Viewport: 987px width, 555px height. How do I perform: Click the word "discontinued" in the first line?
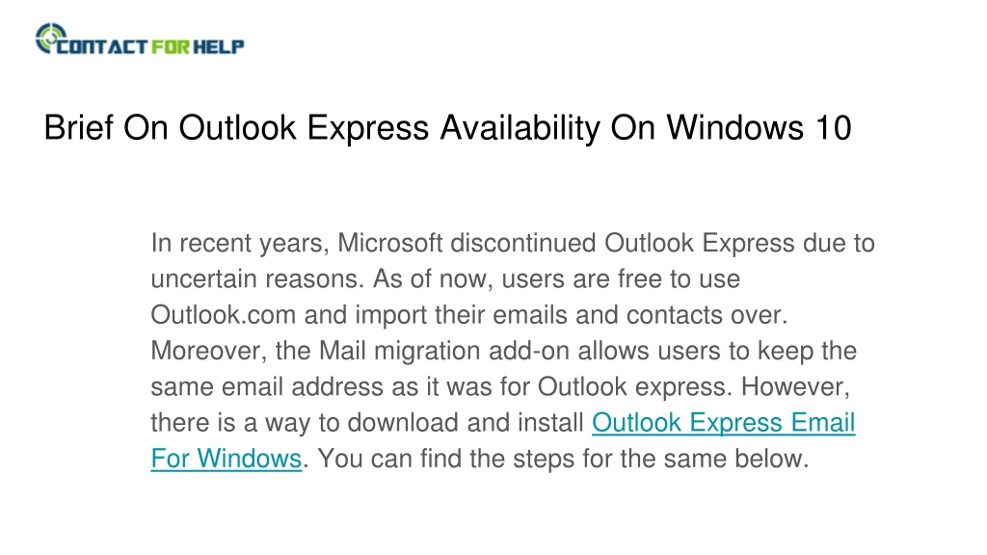point(523,243)
